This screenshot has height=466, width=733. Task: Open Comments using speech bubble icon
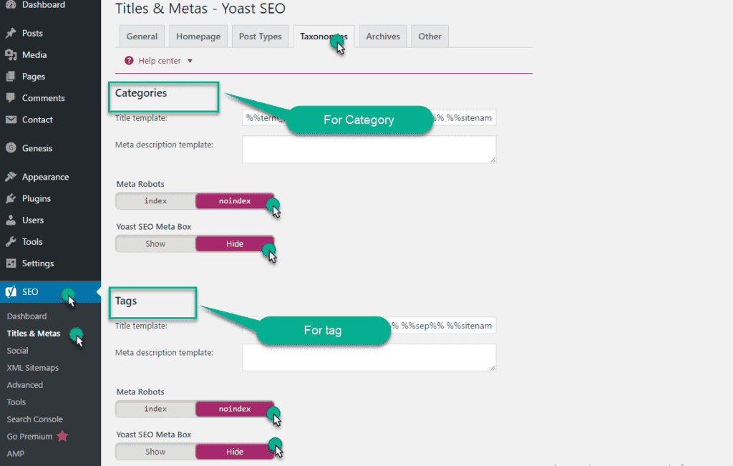pos(11,97)
